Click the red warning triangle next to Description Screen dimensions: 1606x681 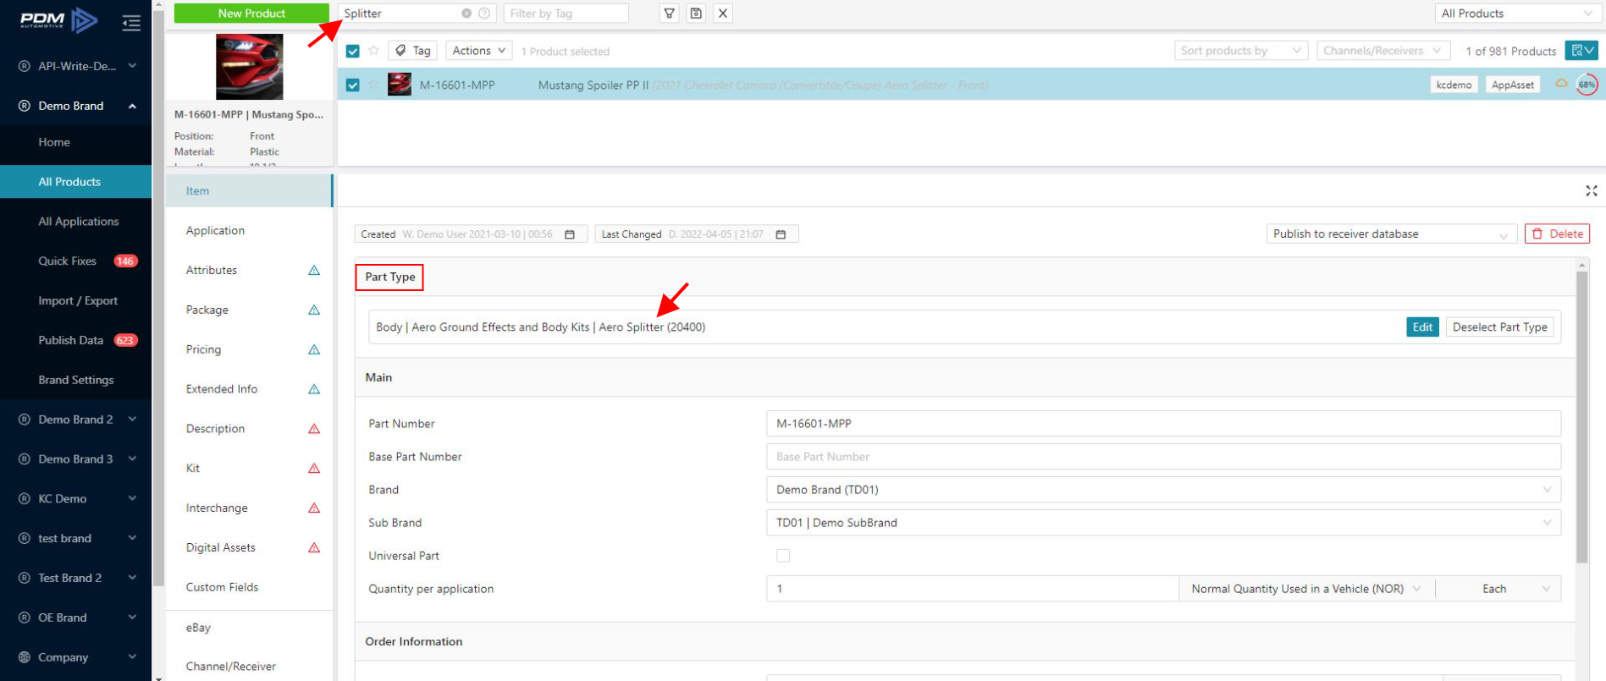coord(314,429)
